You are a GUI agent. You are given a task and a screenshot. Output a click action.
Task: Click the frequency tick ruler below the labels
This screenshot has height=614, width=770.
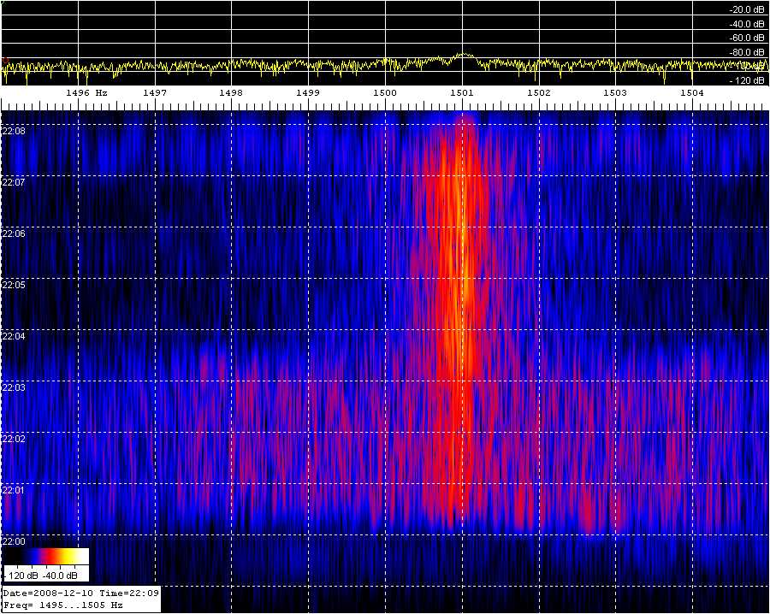tap(385, 104)
